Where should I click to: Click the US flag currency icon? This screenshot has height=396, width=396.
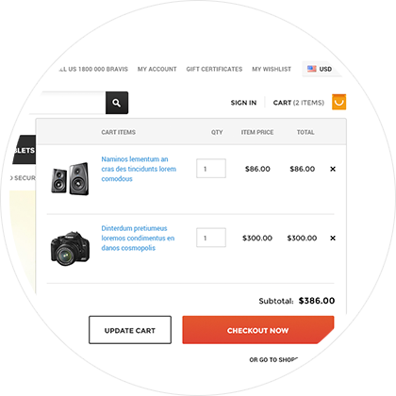click(x=312, y=69)
